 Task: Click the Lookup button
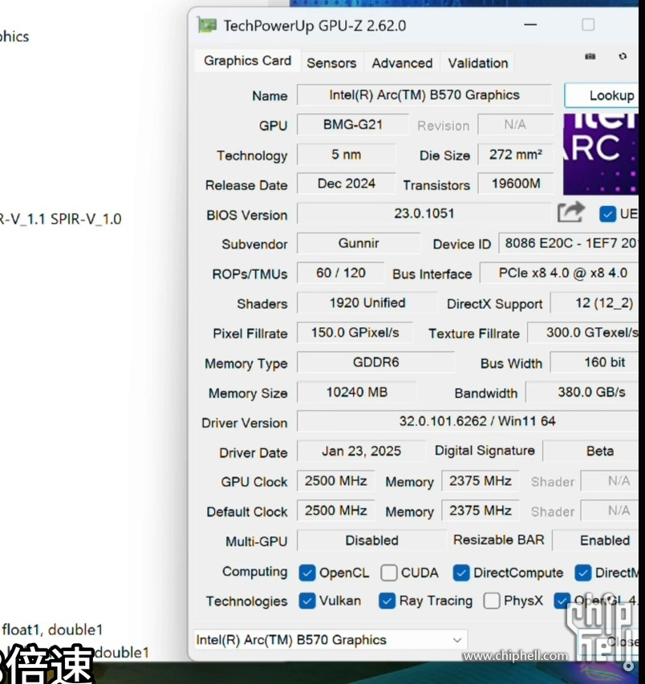[x=602, y=95]
